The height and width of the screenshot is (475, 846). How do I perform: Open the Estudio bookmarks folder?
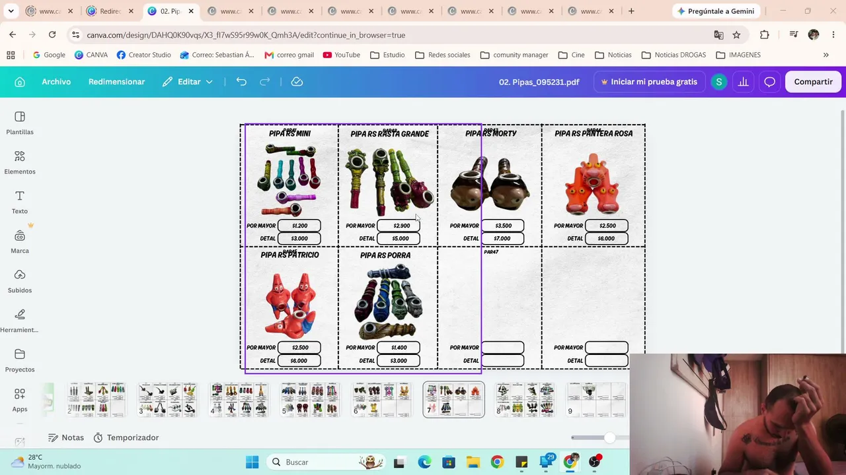point(387,55)
